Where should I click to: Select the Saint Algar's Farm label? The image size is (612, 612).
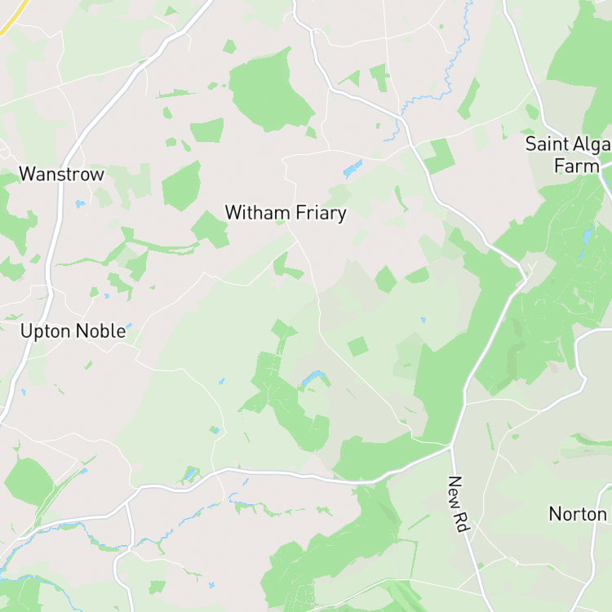click(x=569, y=154)
